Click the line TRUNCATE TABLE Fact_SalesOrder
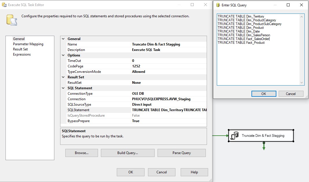Viewport: 309px width, 182px height. (243, 39)
